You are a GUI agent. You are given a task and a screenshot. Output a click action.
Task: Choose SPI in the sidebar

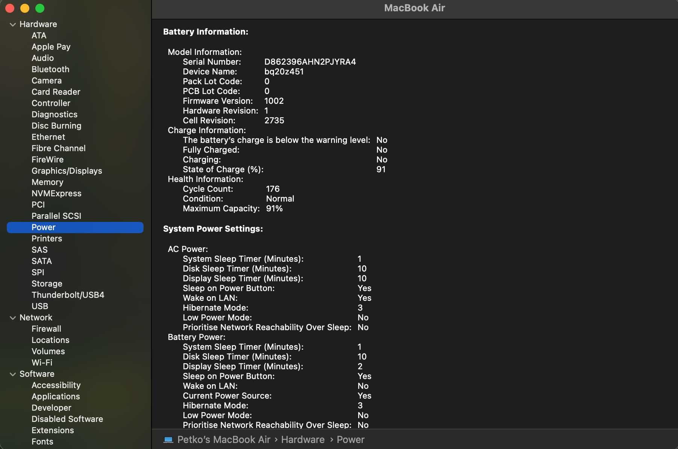pos(38,272)
